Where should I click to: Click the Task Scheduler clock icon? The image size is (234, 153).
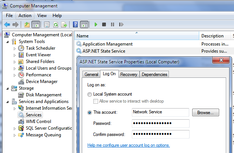tap(21, 48)
